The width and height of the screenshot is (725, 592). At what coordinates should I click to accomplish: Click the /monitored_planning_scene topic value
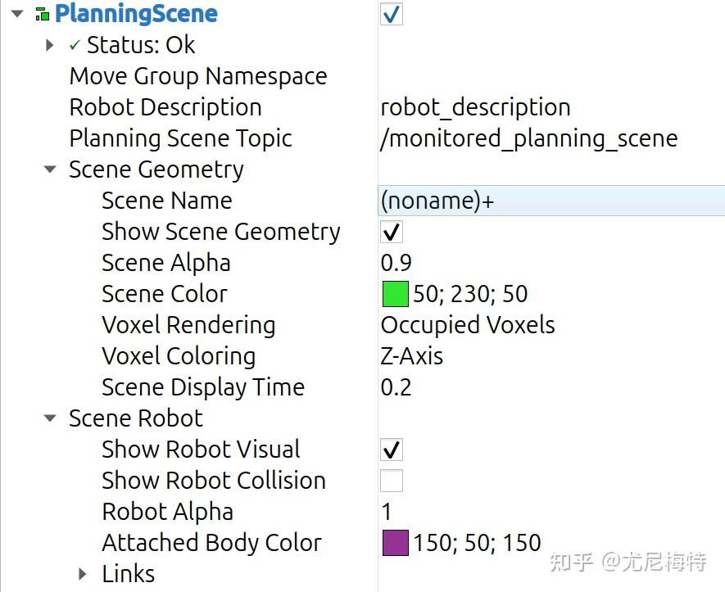529,138
